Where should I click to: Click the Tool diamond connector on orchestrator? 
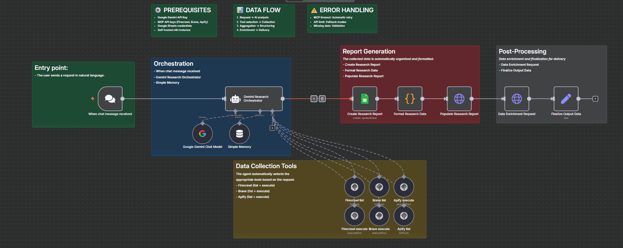point(273,111)
